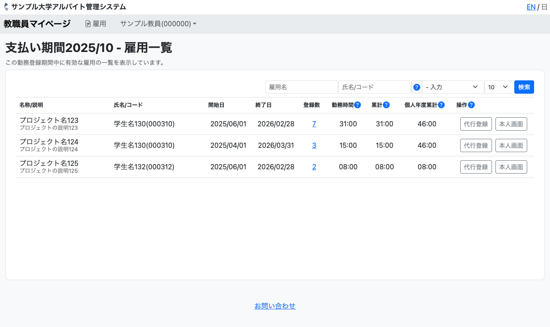Expand the サンプル教員(000000) user dropdown

(x=158, y=24)
